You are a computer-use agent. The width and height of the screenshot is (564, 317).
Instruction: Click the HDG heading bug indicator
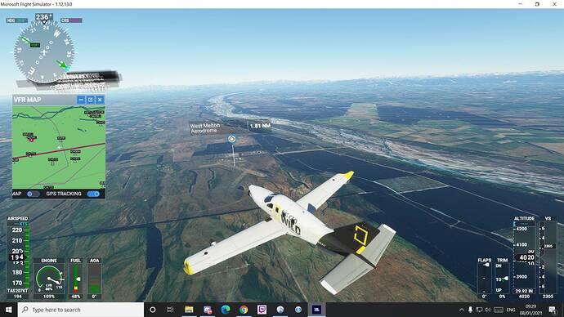coord(16,20)
